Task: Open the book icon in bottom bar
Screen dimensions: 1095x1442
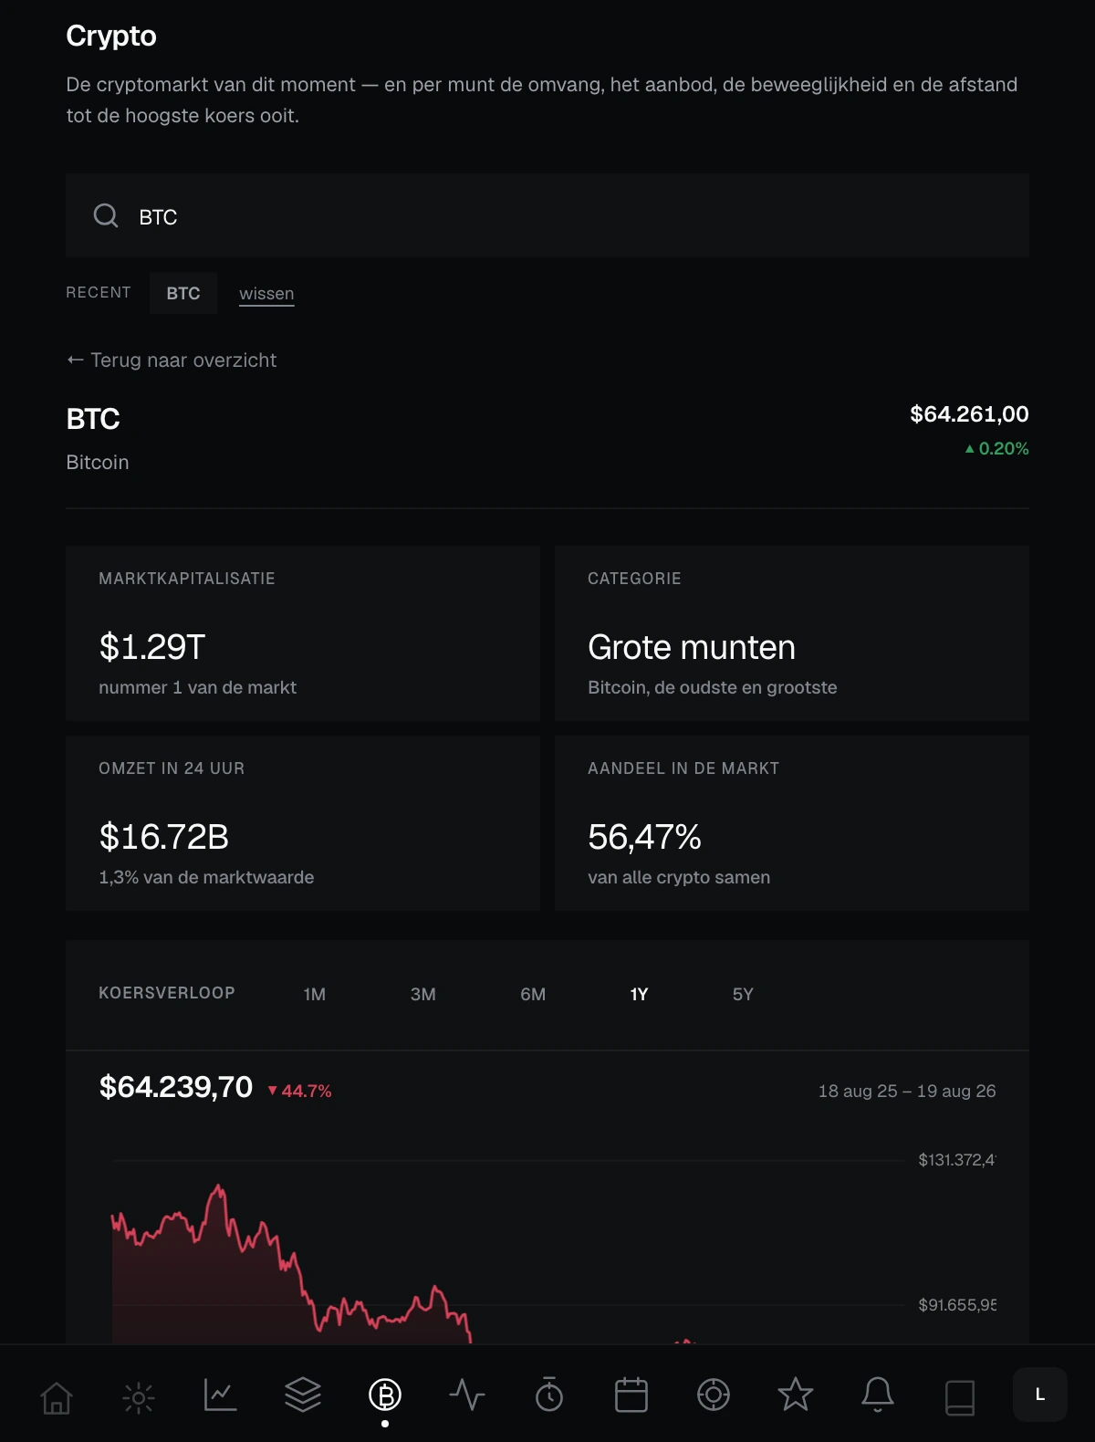Action: point(960,1396)
